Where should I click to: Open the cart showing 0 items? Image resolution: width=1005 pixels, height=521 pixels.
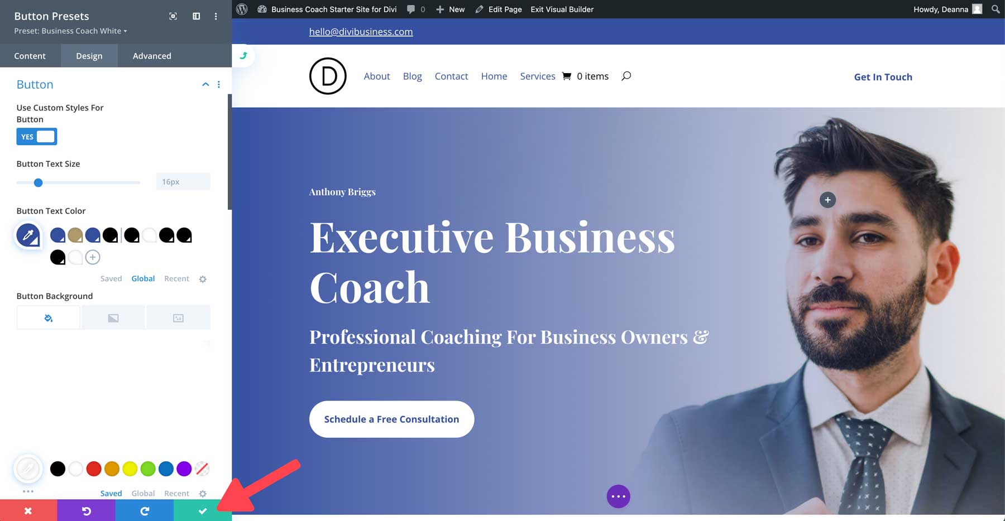585,76
